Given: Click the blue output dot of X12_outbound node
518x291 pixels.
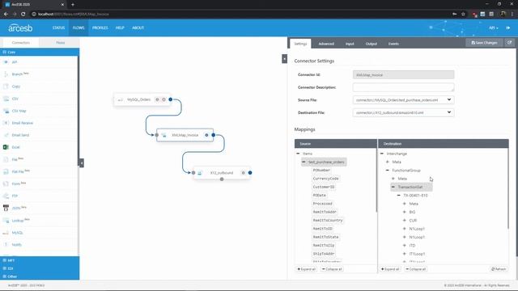Looking at the screenshot, I should pos(250,172).
